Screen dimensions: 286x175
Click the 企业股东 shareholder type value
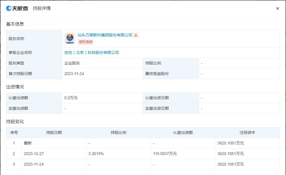pyautogui.click(x=72, y=63)
